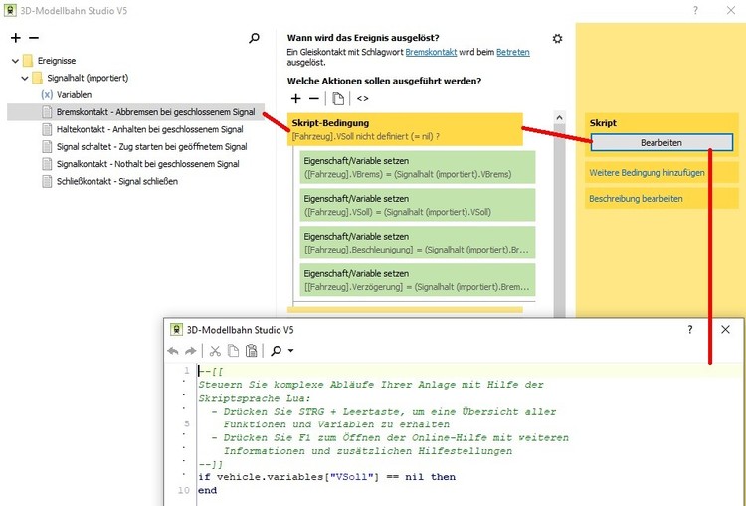The height and width of the screenshot is (506, 746).
Task: Select the first green Eigenschaft/Variable setzen action
Action: pos(418,166)
